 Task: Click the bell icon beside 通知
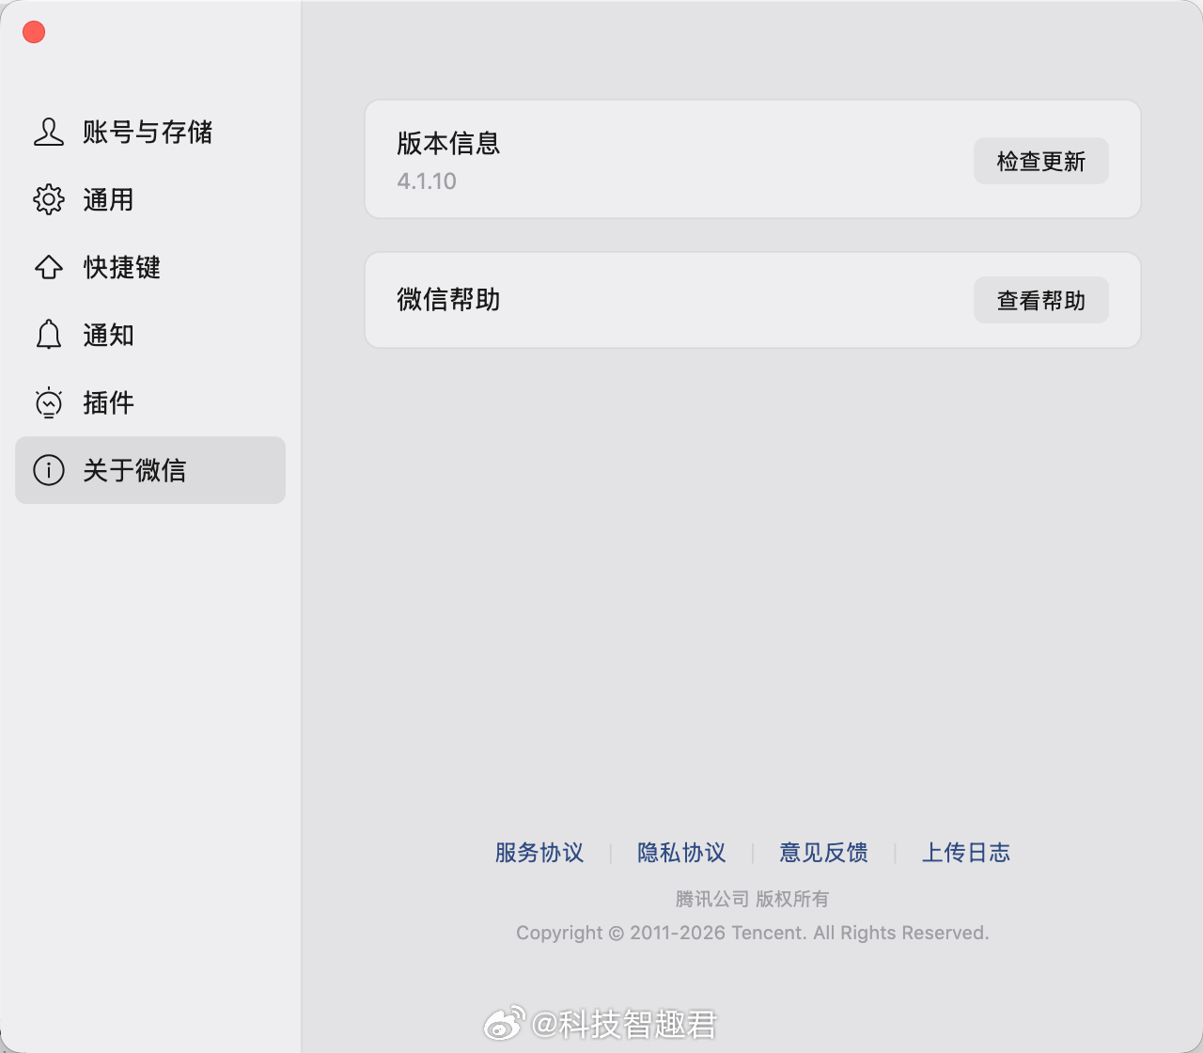coord(49,335)
